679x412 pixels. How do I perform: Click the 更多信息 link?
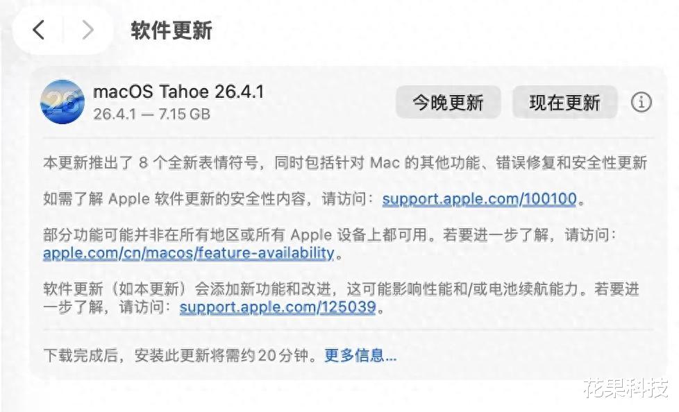pyautogui.click(x=360, y=356)
